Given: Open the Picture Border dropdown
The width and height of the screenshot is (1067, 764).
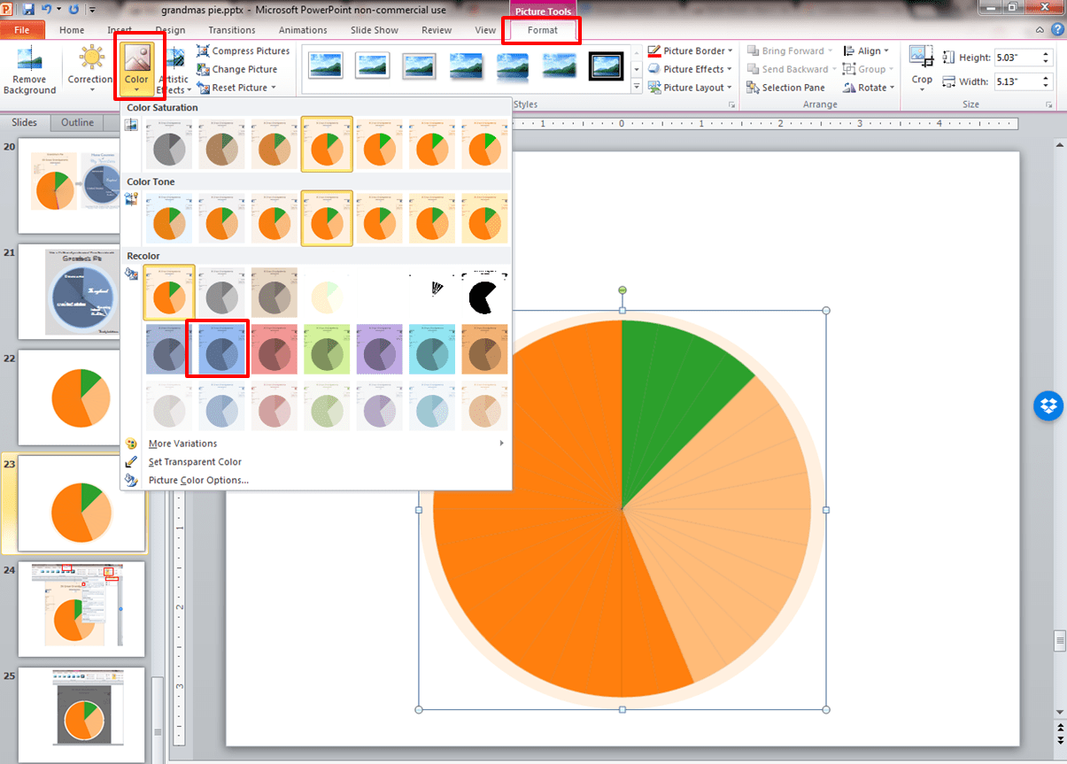Looking at the screenshot, I should coord(691,51).
